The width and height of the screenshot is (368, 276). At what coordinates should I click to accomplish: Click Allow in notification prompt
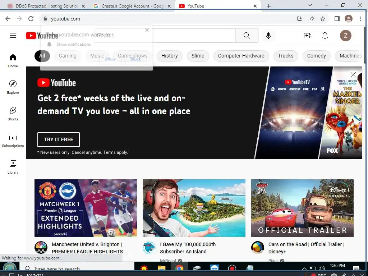pos(110,59)
